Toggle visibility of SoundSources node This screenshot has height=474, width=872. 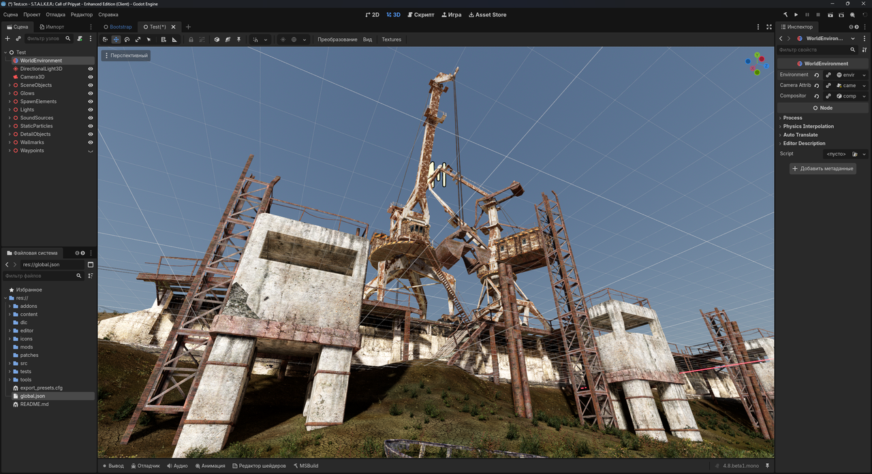(91, 118)
